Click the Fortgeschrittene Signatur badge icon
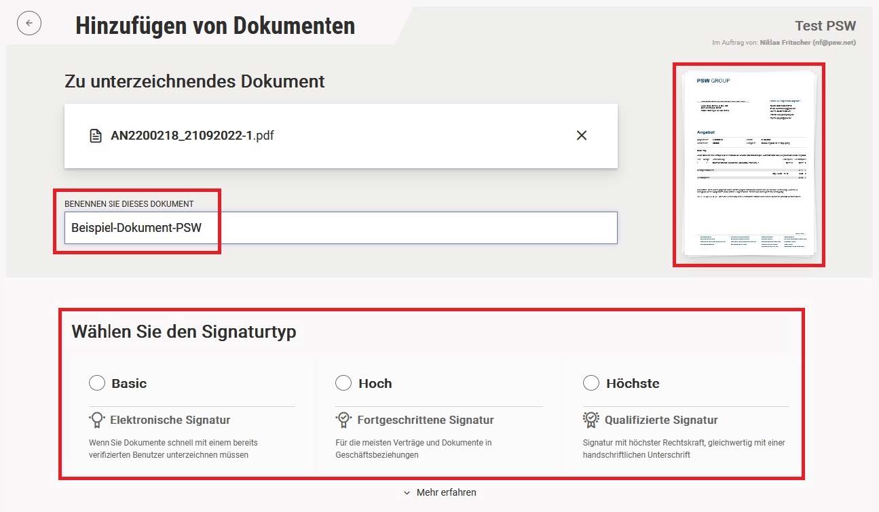The width and height of the screenshot is (879, 512). tap(343, 419)
